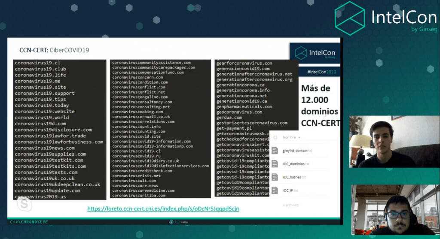Click the C:>\CHRONOSEYE footer text

(x=29, y=222)
